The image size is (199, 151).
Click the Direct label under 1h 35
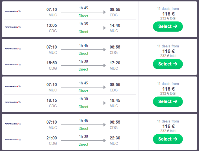click(x=83, y=32)
